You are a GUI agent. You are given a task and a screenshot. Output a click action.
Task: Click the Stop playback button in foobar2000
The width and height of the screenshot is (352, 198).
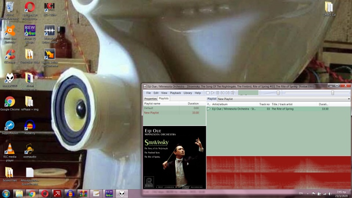tap(208, 93)
